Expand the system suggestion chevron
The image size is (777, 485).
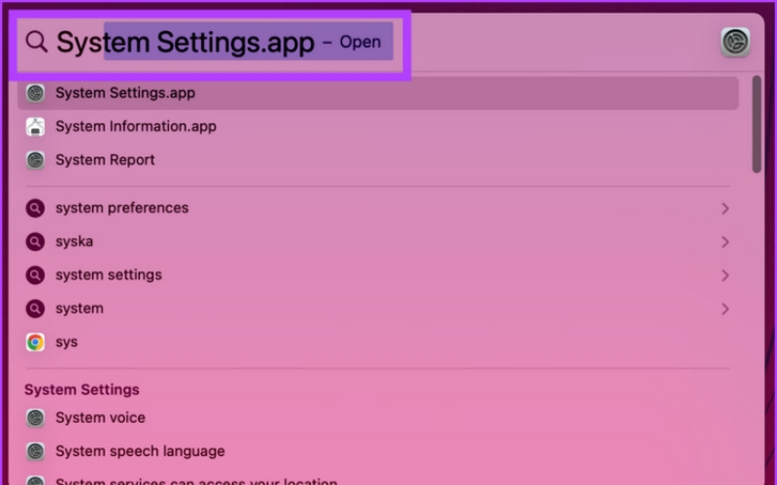725,308
